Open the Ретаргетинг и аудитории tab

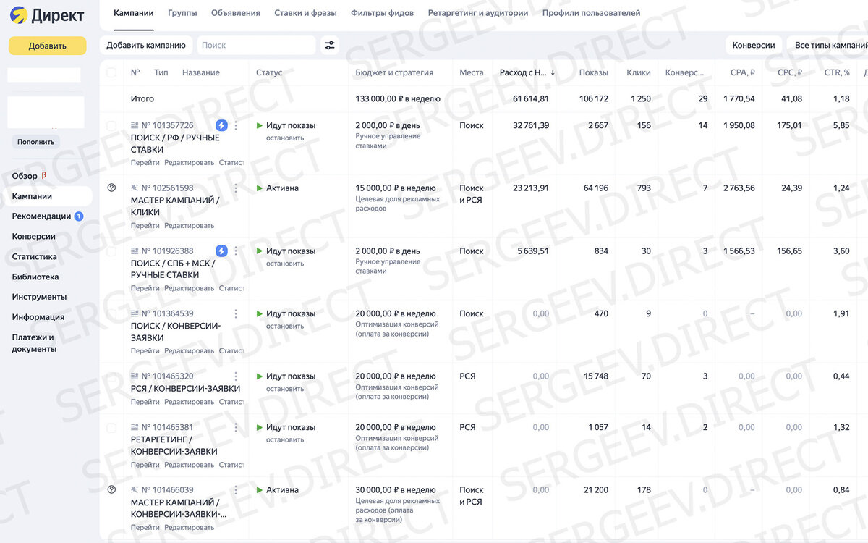point(478,13)
